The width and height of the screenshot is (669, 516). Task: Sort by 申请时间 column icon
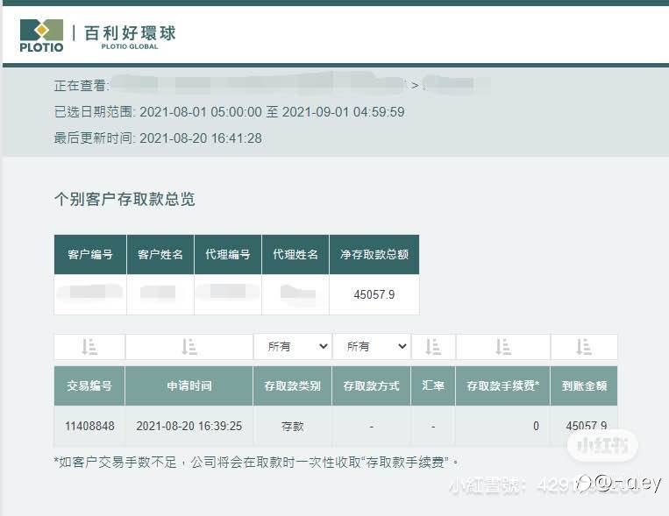pyautogui.click(x=189, y=347)
